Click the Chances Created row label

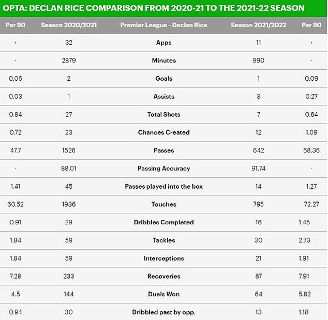click(164, 133)
